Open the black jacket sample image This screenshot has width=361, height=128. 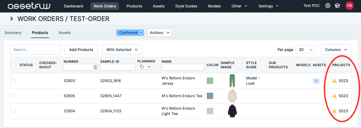(x=232, y=111)
